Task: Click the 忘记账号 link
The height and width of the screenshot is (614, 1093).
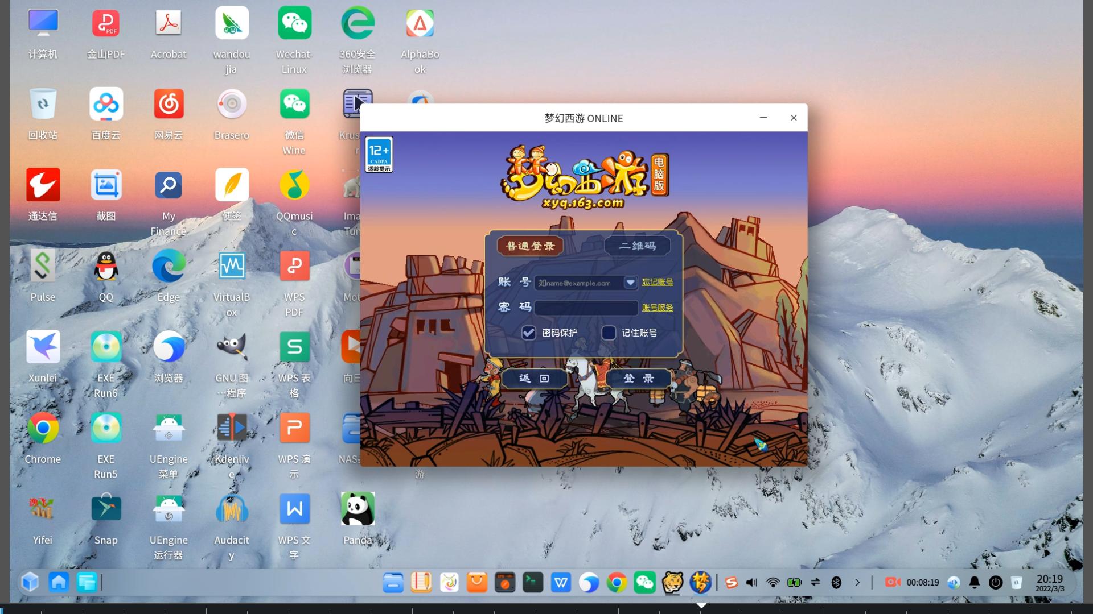Action: [657, 282]
